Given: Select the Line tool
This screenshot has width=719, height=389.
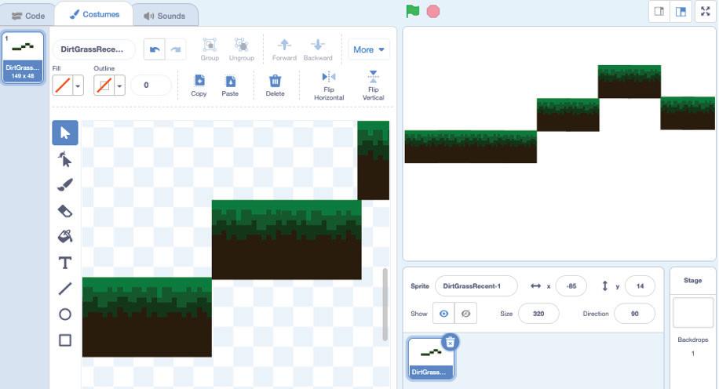Looking at the screenshot, I should point(65,289).
